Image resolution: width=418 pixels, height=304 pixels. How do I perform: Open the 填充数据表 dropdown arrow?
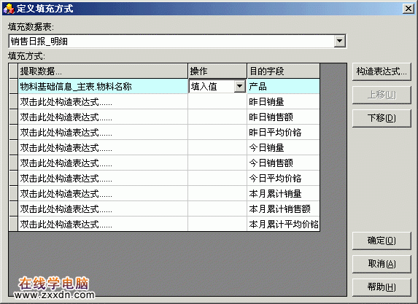(339, 41)
